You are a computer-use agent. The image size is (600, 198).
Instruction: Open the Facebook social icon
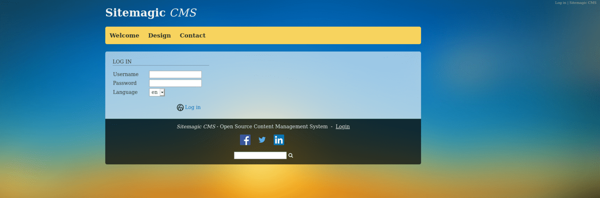[x=245, y=140]
